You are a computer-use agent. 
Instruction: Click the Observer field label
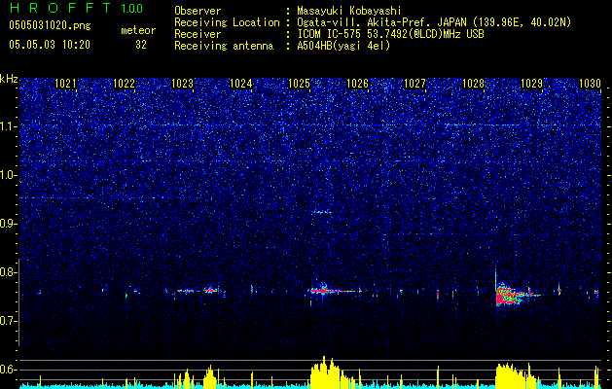pos(198,11)
